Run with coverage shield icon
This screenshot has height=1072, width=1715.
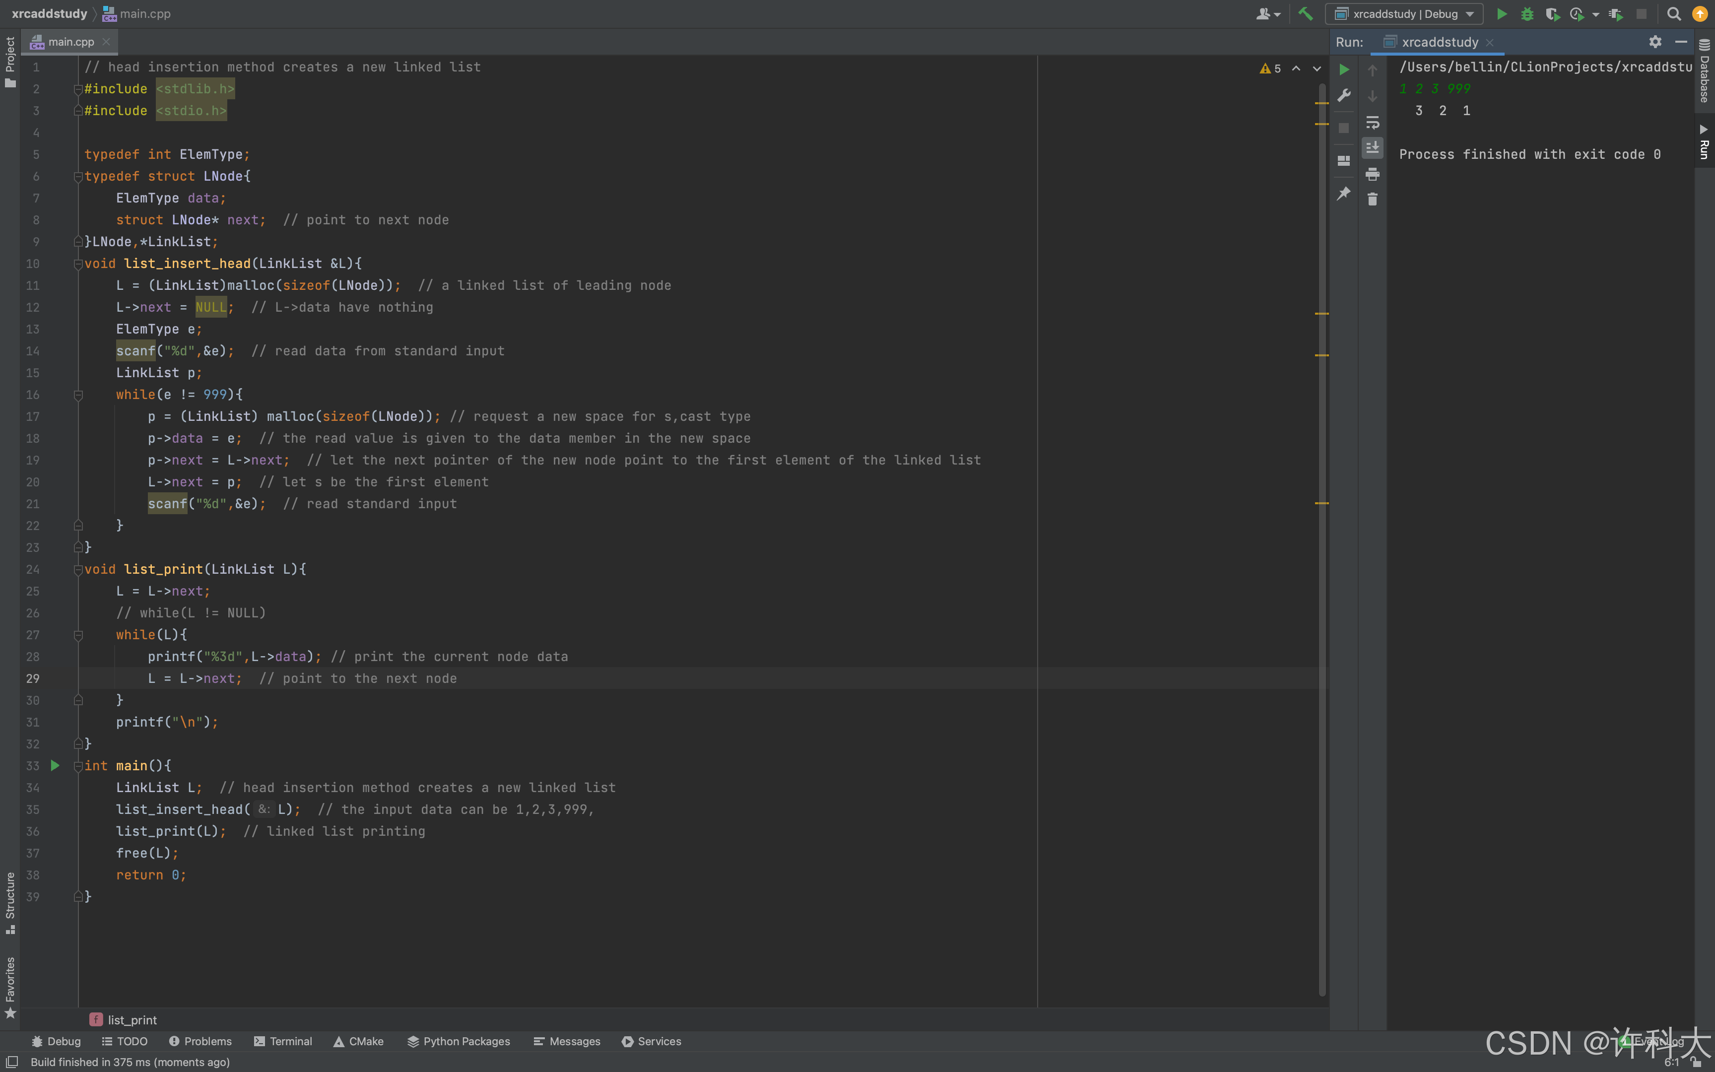point(1551,13)
